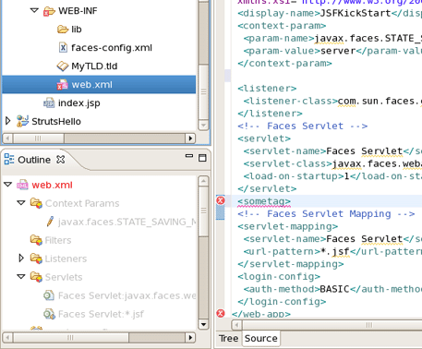The image size is (422, 349).
Task: Select the faces-config.xml file icon
Action: tap(63, 48)
